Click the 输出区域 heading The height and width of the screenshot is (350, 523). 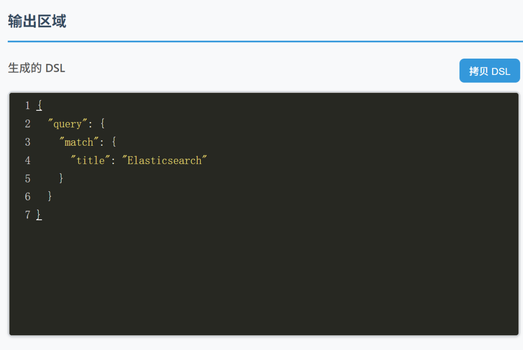(x=37, y=21)
